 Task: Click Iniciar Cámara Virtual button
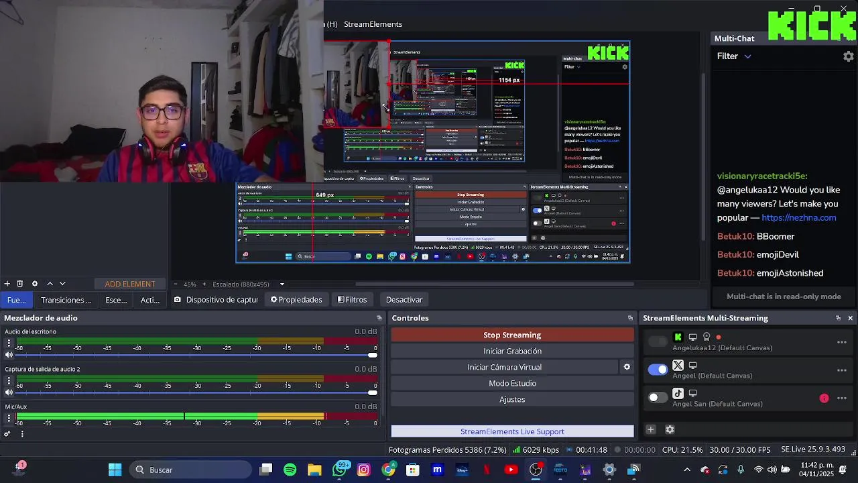click(x=504, y=367)
